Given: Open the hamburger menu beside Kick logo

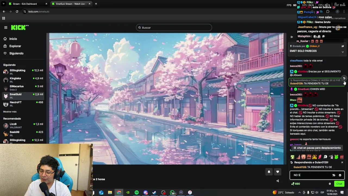Looking at the screenshot, I should [x=6, y=27].
